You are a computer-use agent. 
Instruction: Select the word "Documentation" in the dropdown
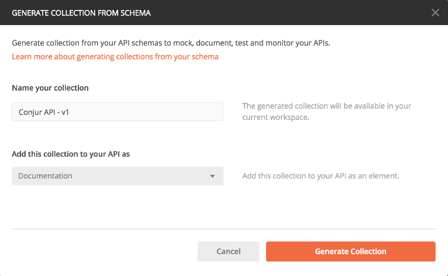click(45, 176)
